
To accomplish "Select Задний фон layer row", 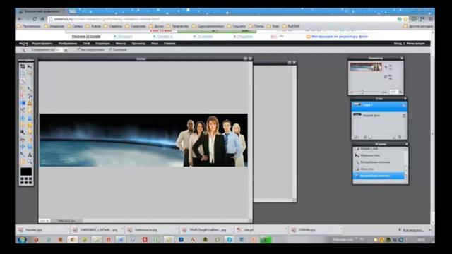I will click(379, 116).
